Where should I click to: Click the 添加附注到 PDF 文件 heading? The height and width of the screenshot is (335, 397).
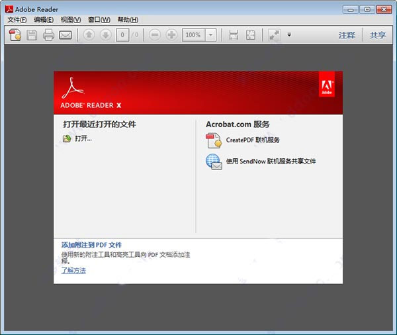[91, 245]
